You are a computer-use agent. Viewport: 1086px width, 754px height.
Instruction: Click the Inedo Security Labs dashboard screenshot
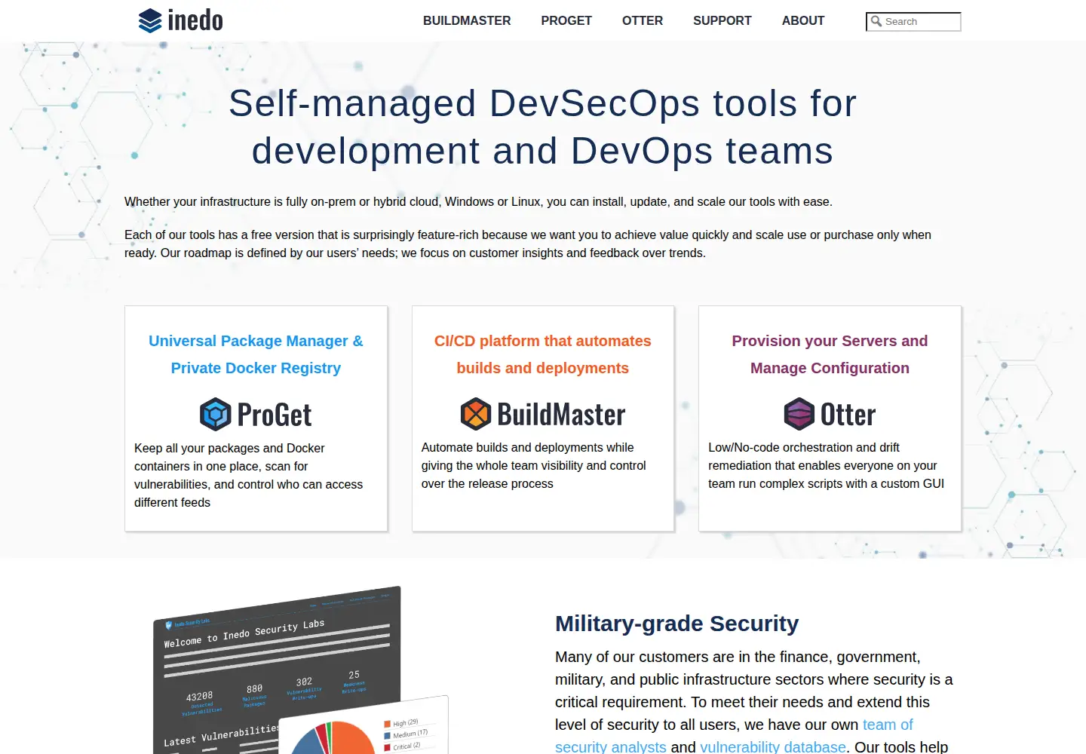click(x=277, y=668)
